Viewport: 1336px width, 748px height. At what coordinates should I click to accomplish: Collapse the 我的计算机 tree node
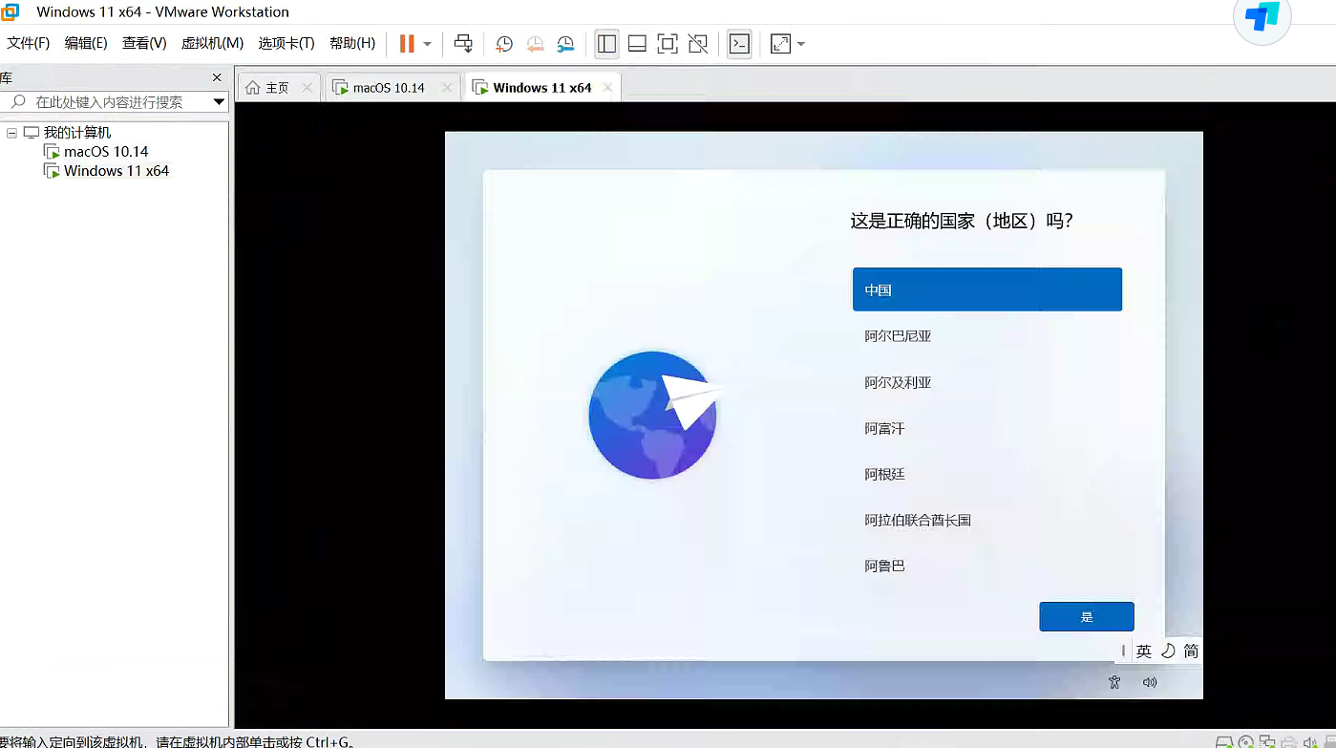11,133
